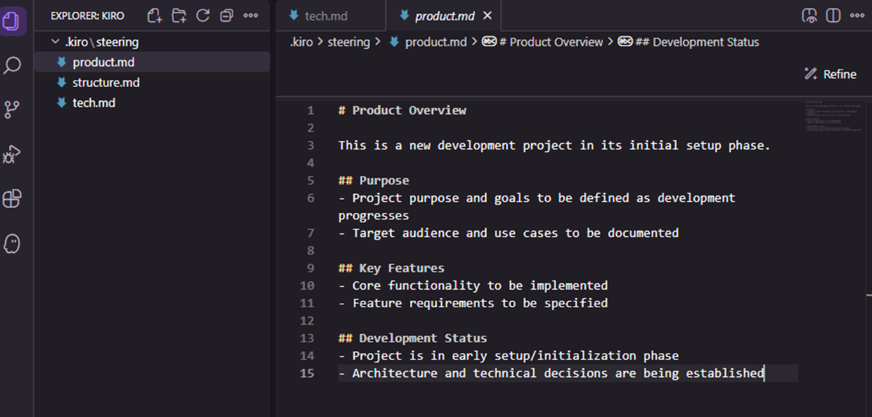Open the Run and Debug view
This screenshot has height=417, width=872.
[x=13, y=154]
